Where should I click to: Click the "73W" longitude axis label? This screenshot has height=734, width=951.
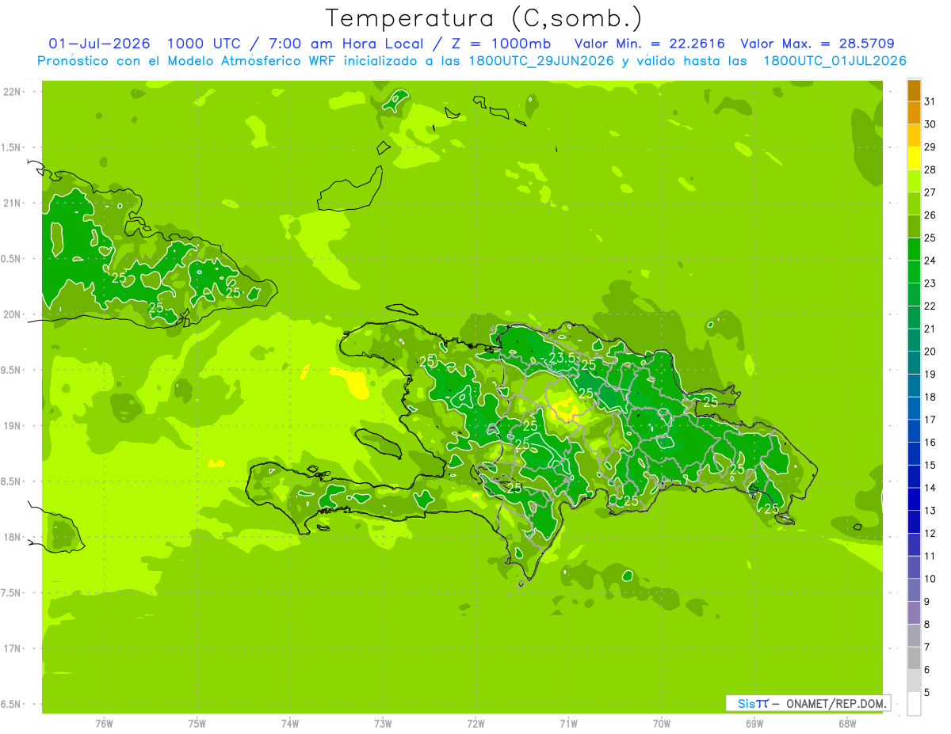(x=383, y=724)
